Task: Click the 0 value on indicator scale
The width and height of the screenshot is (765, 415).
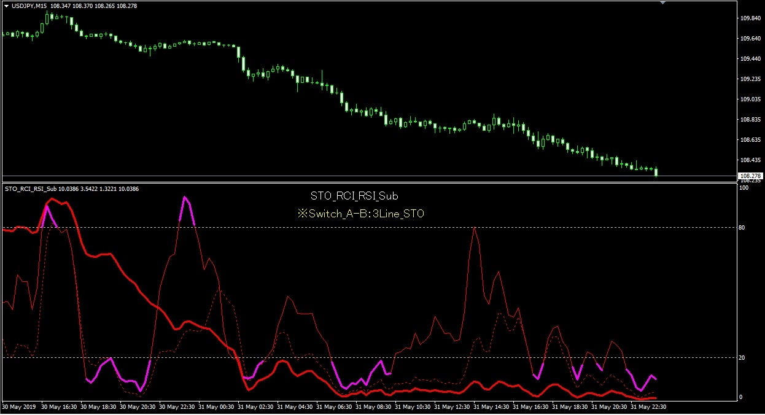Action: [x=741, y=397]
